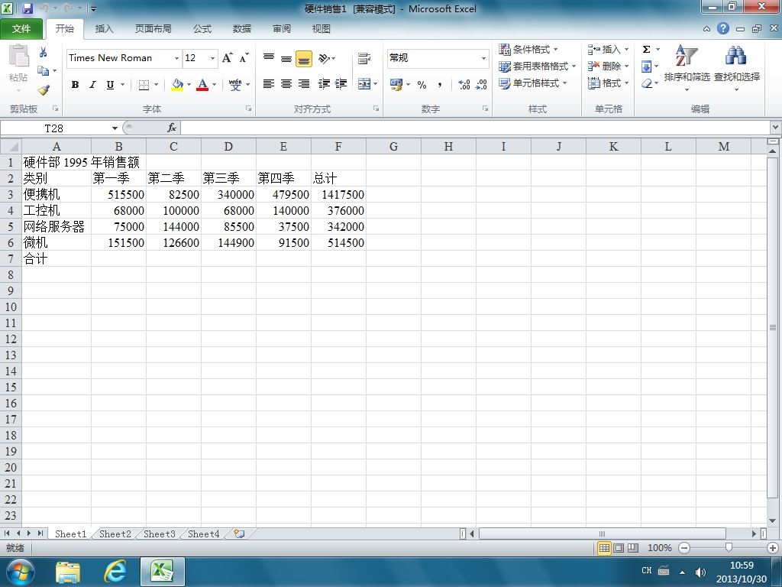Click the yellow fill color bucket
Screen dimensions: 782x587
177,85
